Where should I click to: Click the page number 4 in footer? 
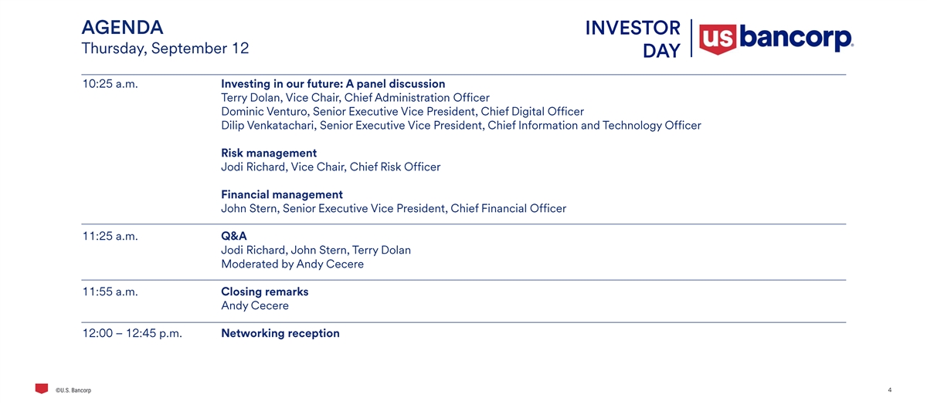click(x=890, y=390)
